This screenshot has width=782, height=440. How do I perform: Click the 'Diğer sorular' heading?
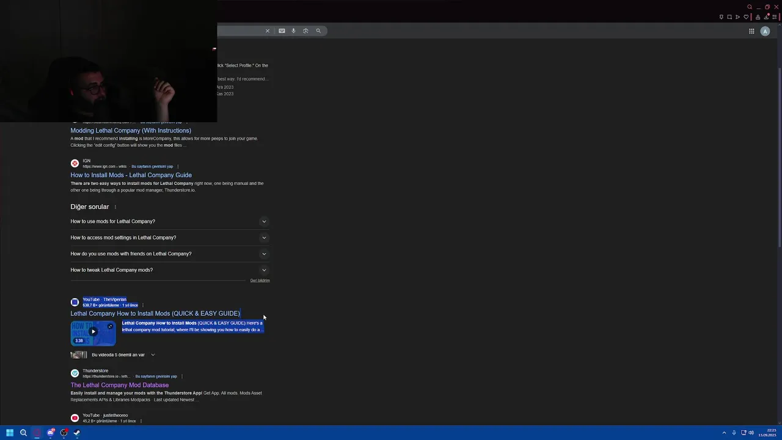(x=90, y=207)
